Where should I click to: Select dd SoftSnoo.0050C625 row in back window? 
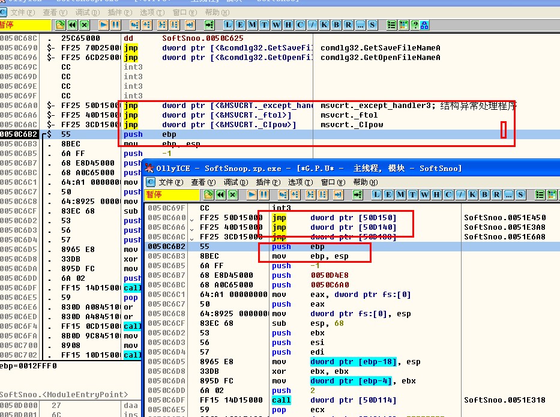[280, 38]
